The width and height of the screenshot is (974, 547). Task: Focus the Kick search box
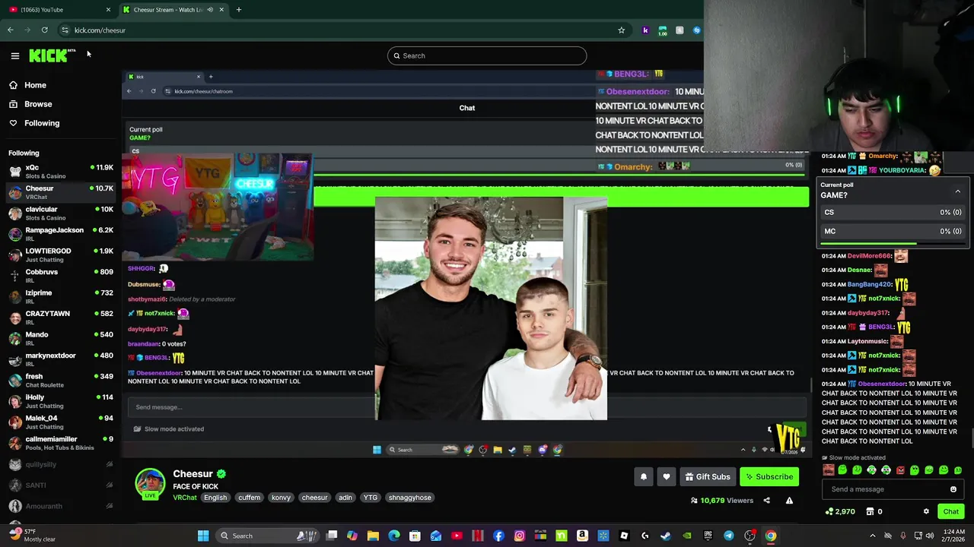point(487,55)
